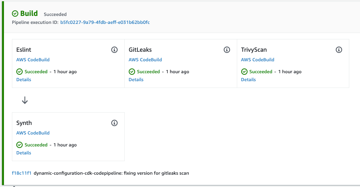The image size is (360, 187).
Task: Open pipeline execution ID b5fc0227 link
Action: [x=105, y=22]
